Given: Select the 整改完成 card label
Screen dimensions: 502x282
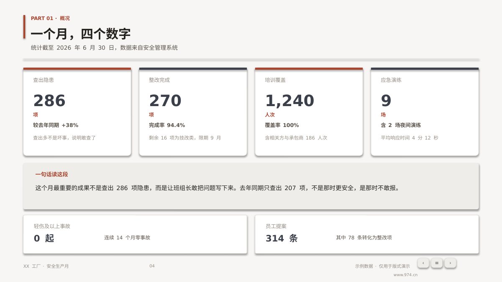Looking at the screenshot, I should 159,80.
